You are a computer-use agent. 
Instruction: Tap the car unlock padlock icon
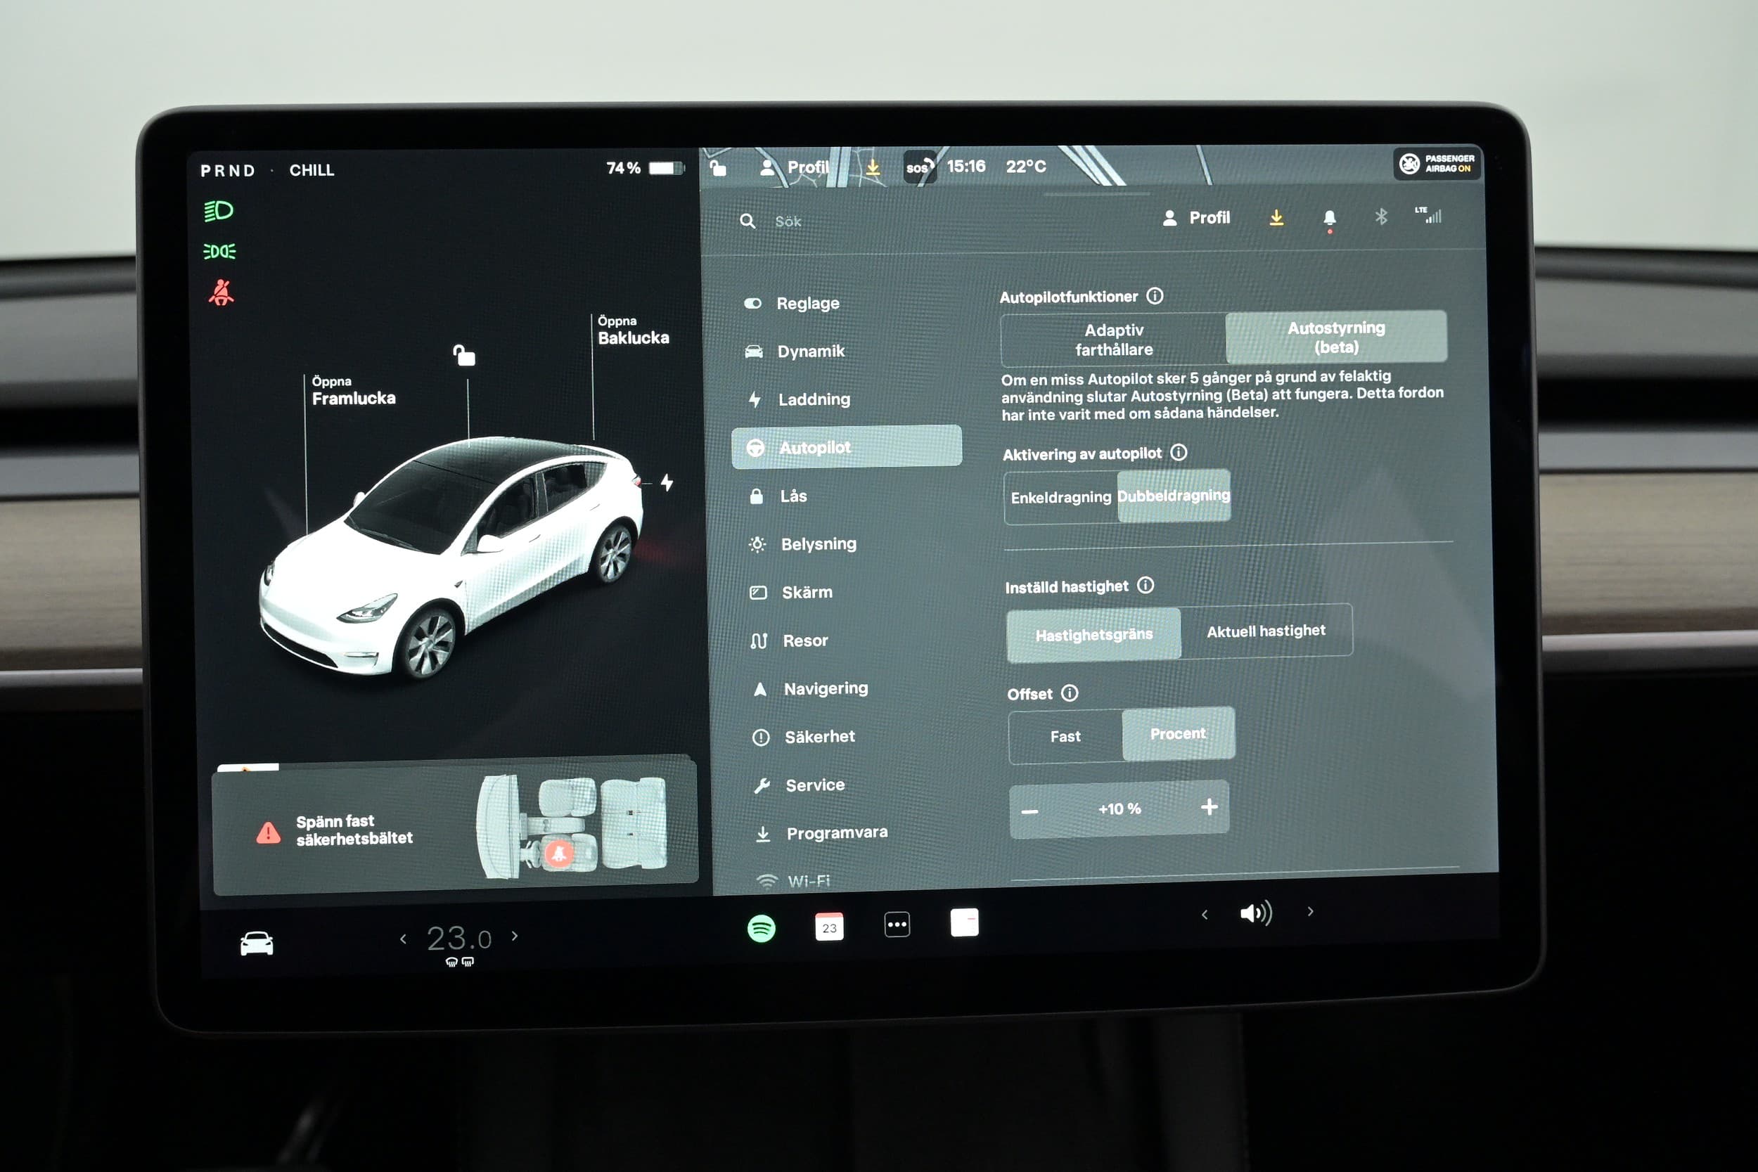[464, 355]
